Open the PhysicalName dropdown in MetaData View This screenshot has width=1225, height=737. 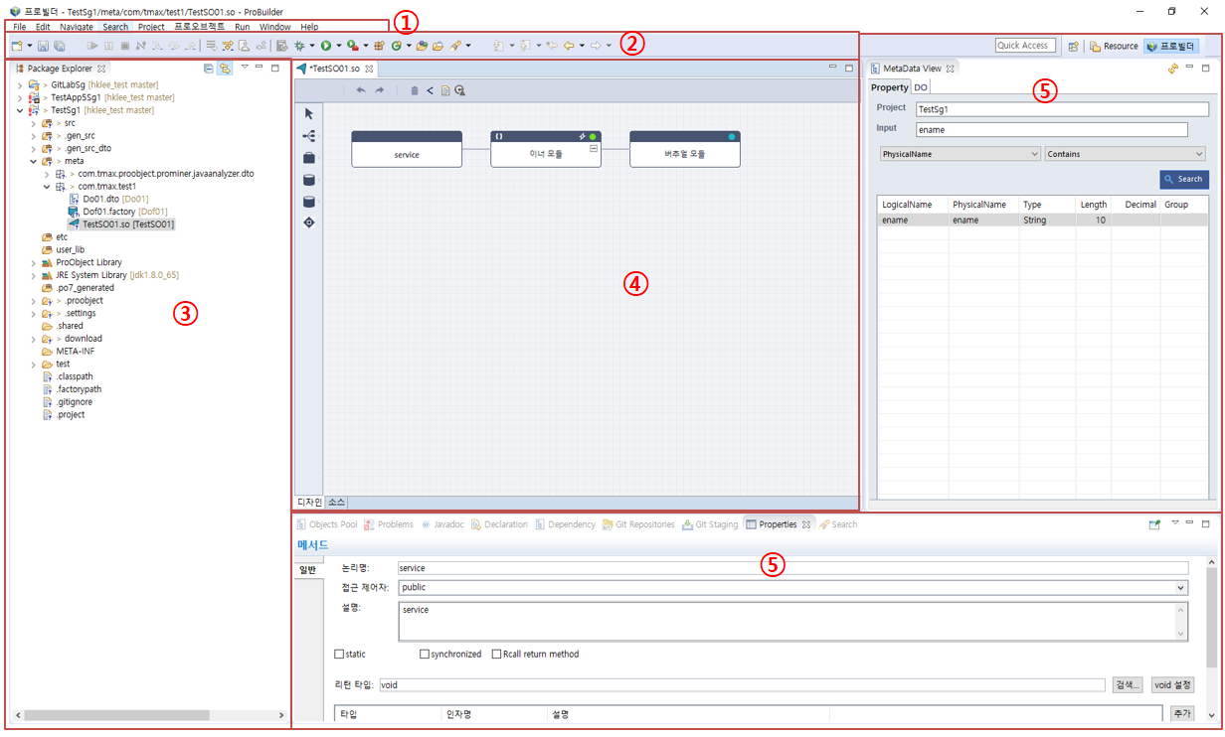pyautogui.click(x=961, y=154)
